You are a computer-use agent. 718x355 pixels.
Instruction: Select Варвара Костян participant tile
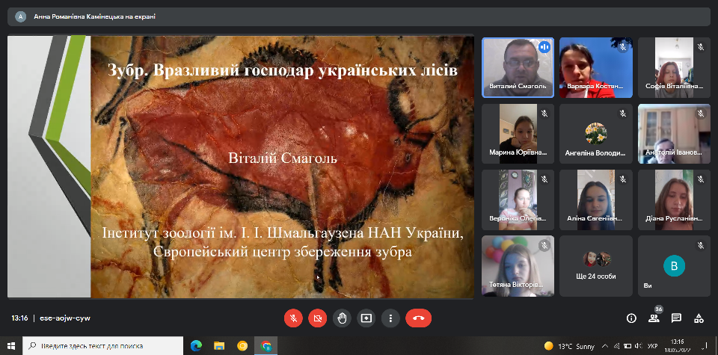(596, 68)
